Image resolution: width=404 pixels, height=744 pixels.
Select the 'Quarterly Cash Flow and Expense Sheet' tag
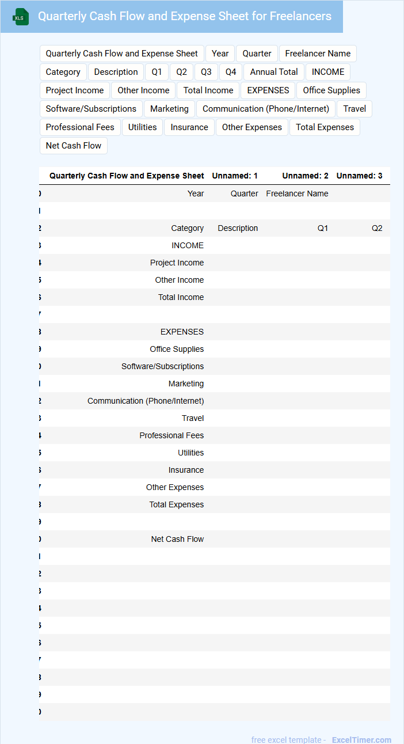click(x=122, y=54)
